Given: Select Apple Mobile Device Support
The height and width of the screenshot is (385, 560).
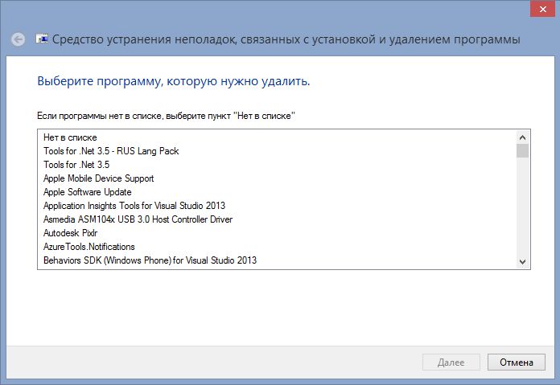Looking at the screenshot, I should 98,178.
